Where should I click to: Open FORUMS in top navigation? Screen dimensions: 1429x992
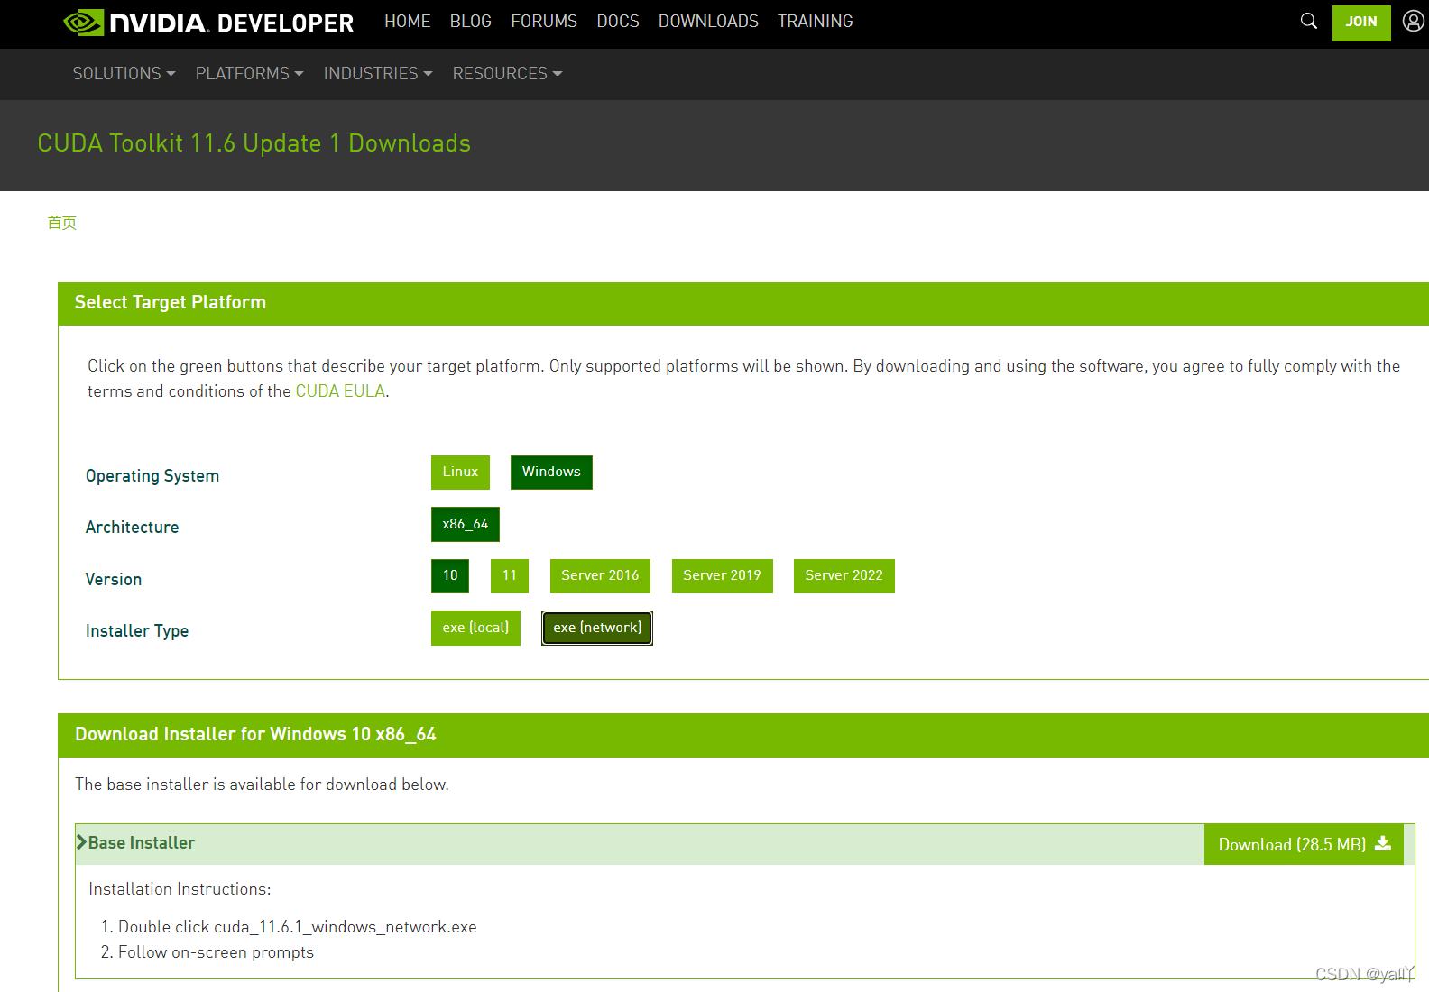544,22
